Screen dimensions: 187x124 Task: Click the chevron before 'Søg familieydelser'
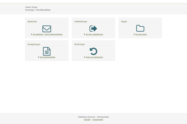click(x=39, y=57)
